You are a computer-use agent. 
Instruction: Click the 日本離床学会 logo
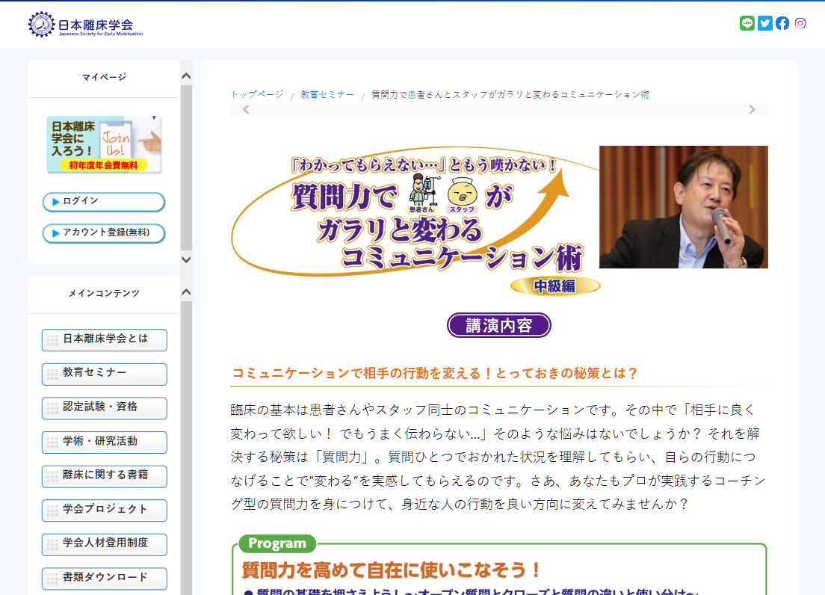point(86,25)
